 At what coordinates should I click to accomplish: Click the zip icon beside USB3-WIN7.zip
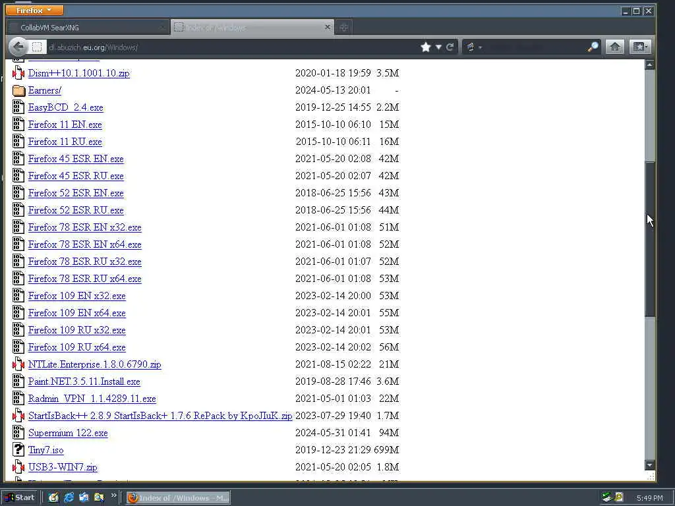tap(18, 467)
